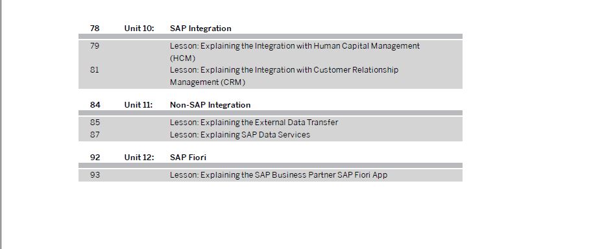Select page number 84
Viewport: 591px width, 249px height.
pos(95,105)
